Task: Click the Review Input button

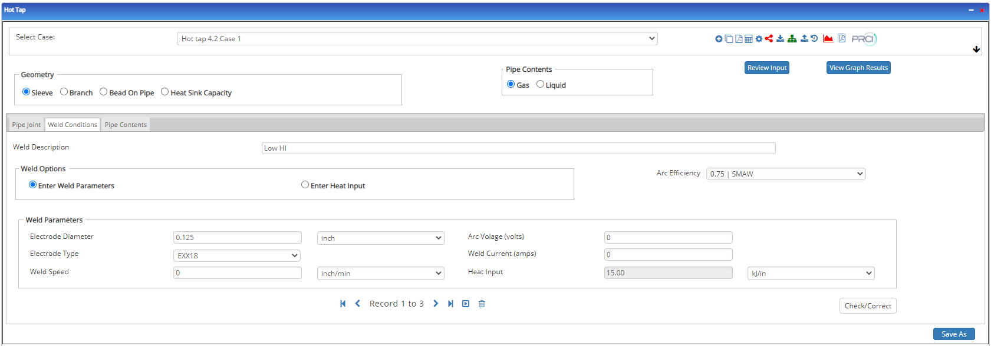Action: [x=766, y=68]
